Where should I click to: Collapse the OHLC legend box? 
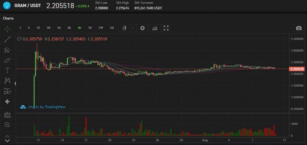19,39
